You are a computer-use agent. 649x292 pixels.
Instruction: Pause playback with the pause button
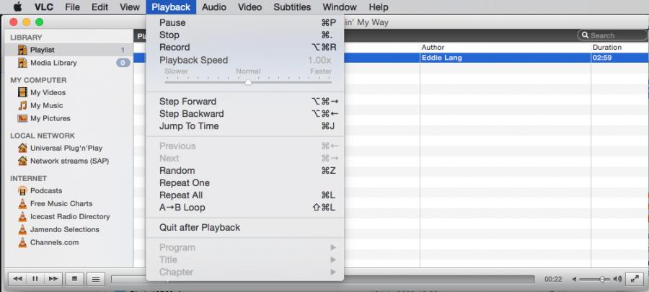tap(35, 279)
